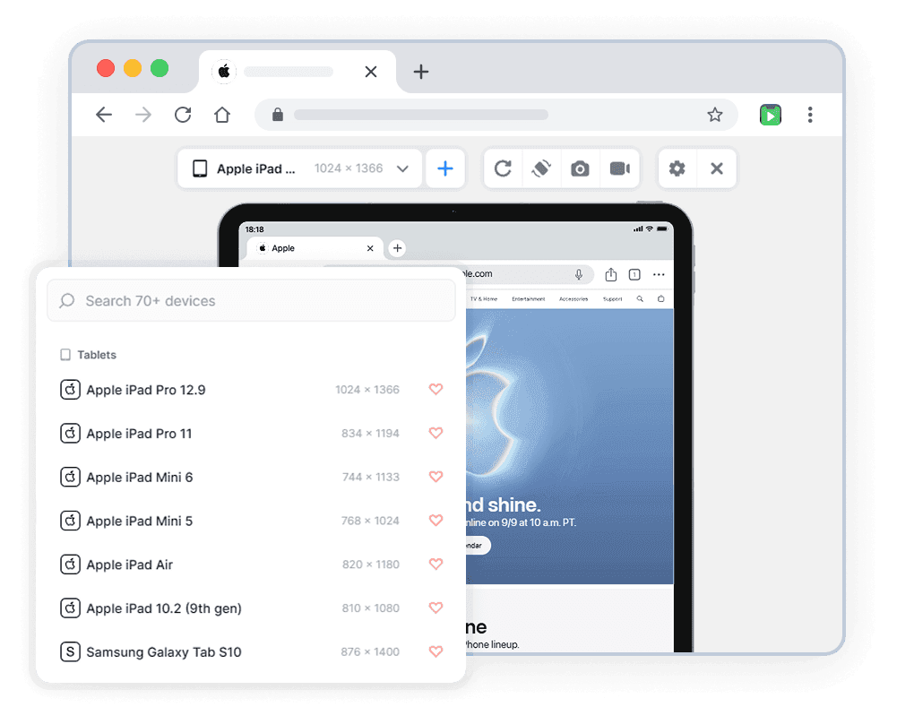Favorite Apple iPad Mini 5 with heart
Screen dimensions: 914x724
[436, 520]
